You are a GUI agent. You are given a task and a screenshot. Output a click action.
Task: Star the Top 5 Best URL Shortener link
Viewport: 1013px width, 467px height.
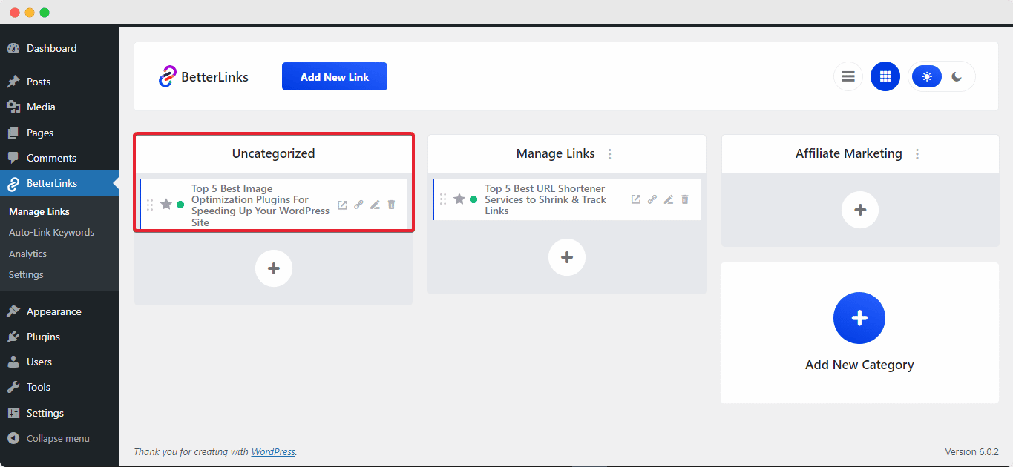459,199
